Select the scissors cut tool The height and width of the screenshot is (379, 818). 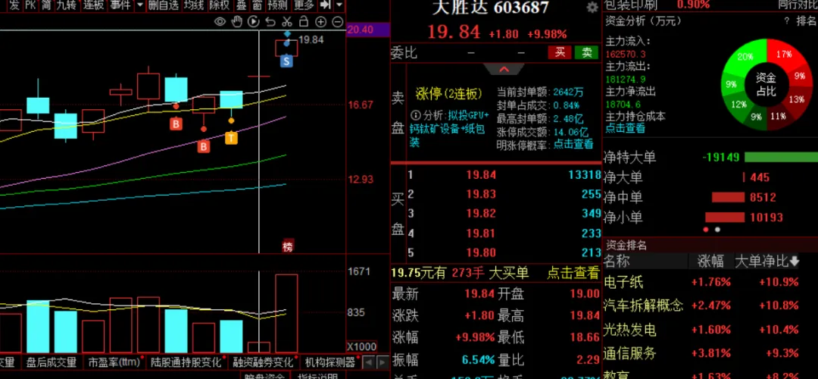(287, 22)
